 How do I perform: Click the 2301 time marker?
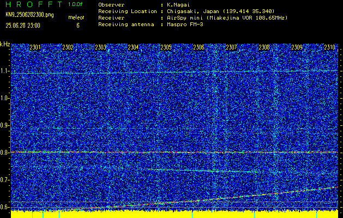click(35, 47)
